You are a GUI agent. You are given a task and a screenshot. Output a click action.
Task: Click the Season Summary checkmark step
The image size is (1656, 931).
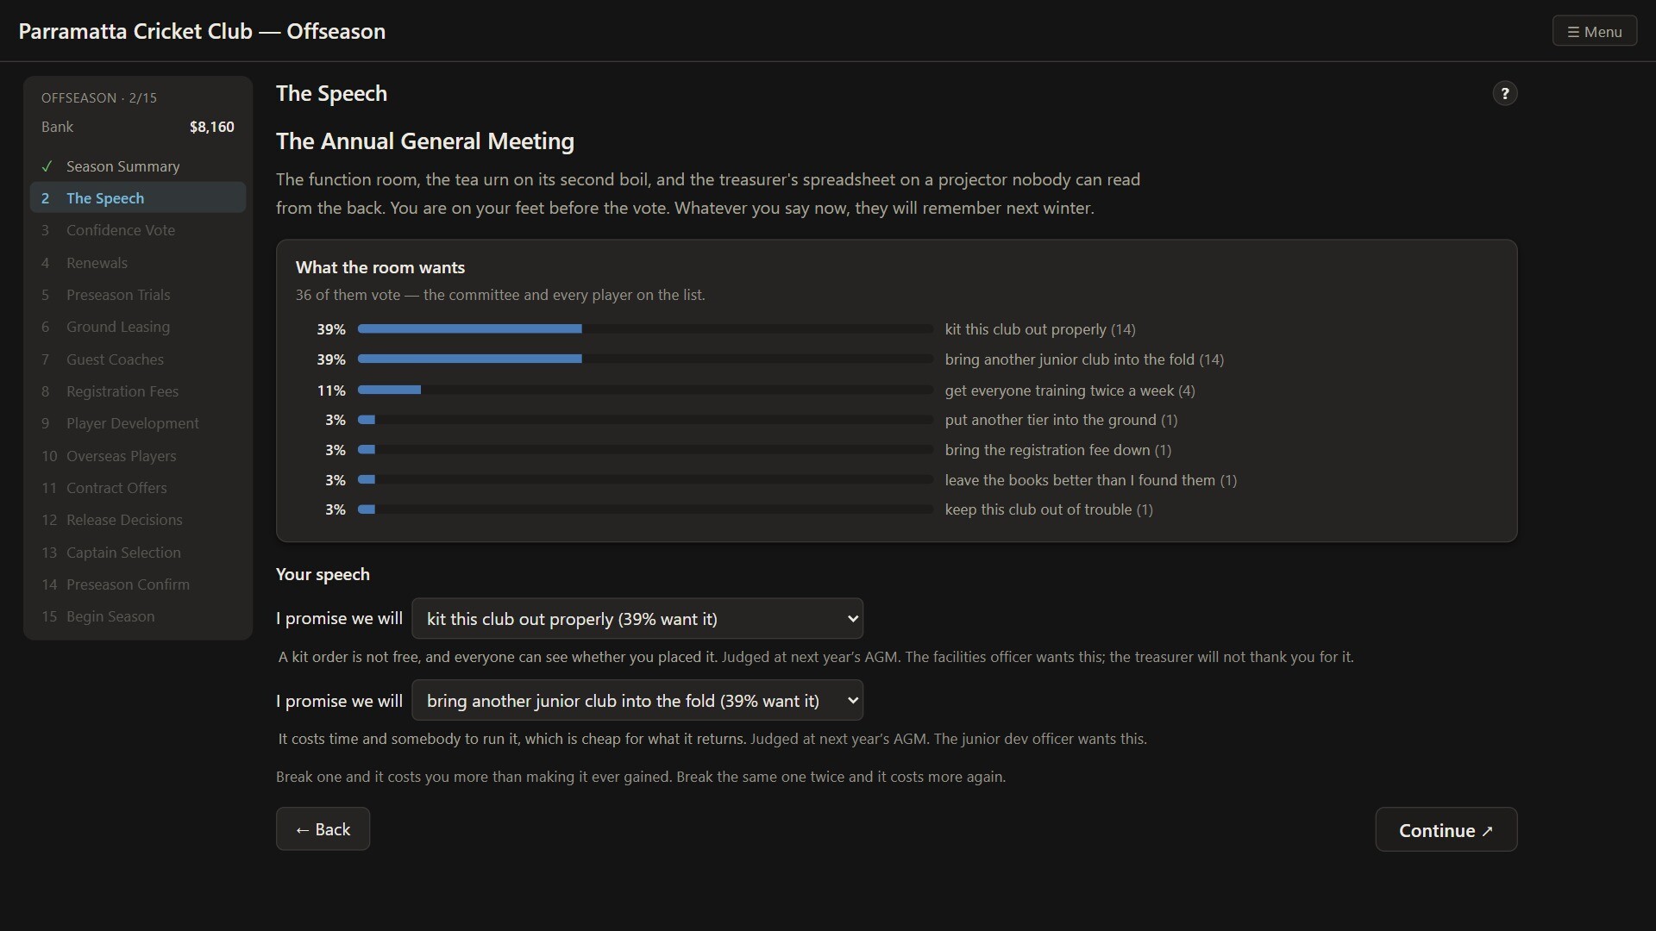point(138,166)
